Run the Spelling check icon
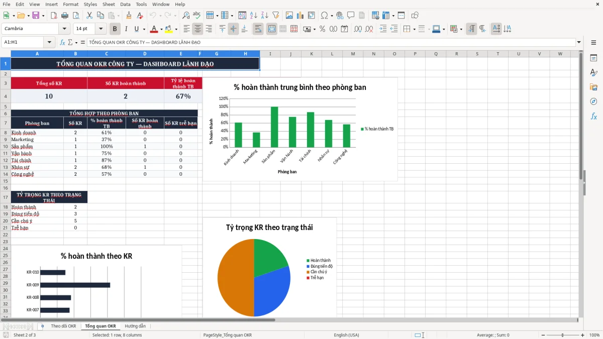This screenshot has height=339, width=603. (196, 16)
